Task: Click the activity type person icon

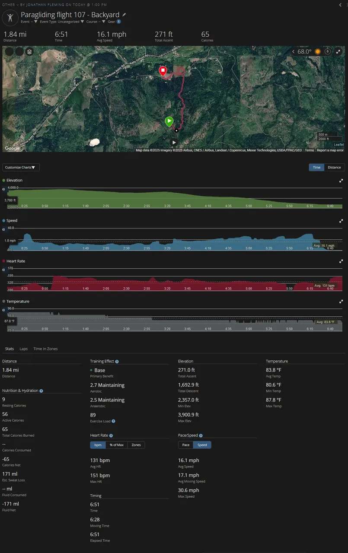Action: (x=10, y=18)
